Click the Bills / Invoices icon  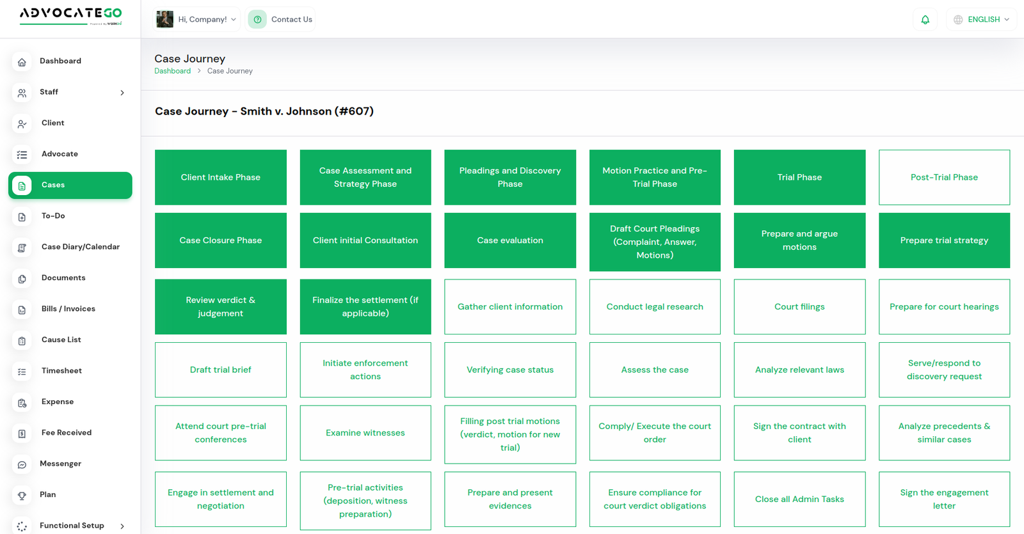point(22,310)
